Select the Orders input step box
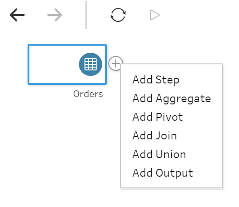Image resolution: width=239 pixels, height=207 pixels. (67, 64)
